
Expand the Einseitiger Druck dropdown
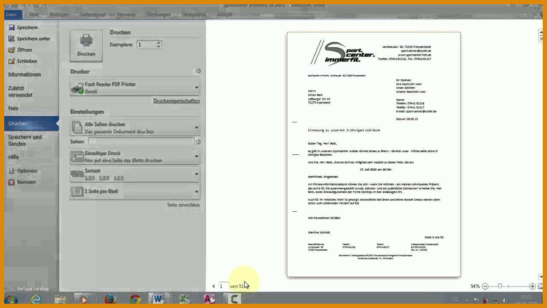click(135, 157)
